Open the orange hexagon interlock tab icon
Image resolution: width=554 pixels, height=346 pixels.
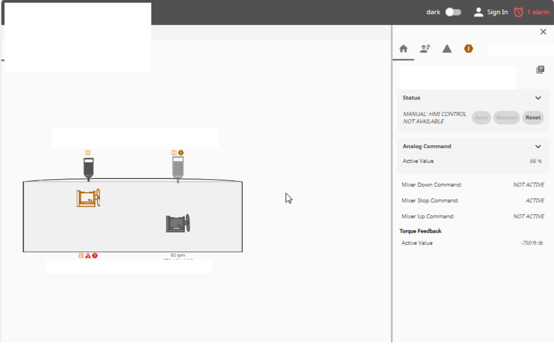468,48
